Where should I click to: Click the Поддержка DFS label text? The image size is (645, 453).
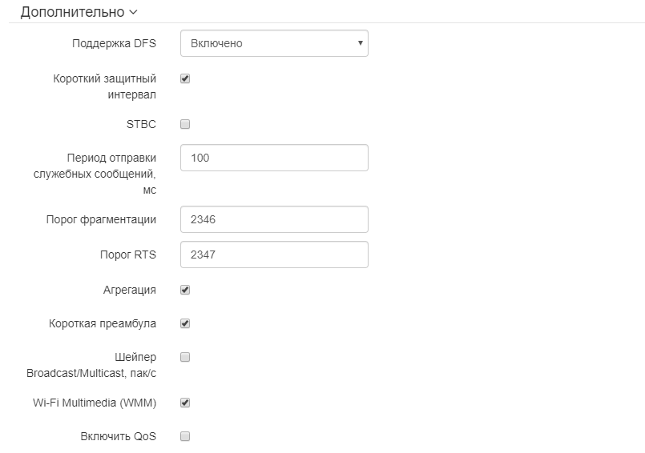click(114, 43)
